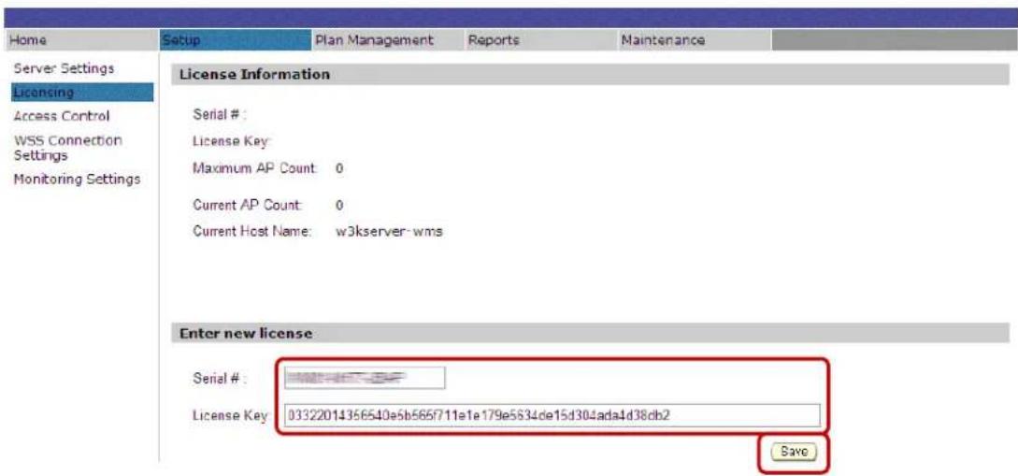
Task: Click the Current AP Count label
Action: 248,205
